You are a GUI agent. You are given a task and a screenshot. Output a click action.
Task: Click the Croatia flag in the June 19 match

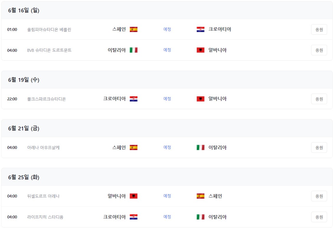point(134,99)
